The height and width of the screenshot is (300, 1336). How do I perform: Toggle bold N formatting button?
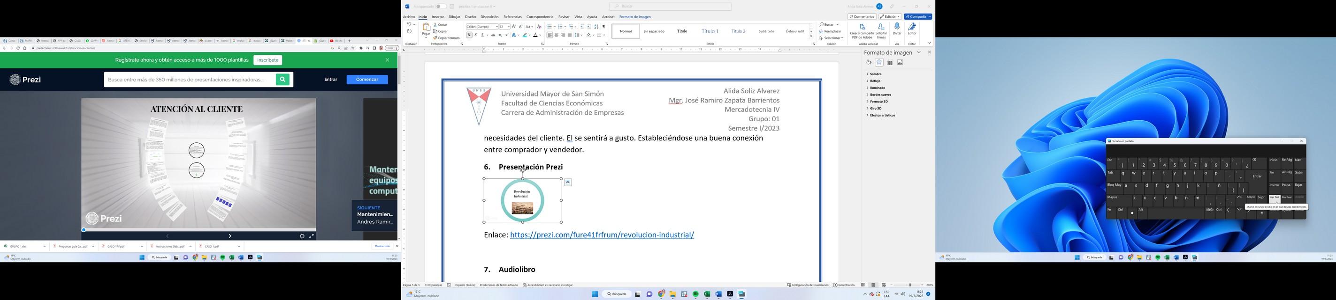pos(469,35)
